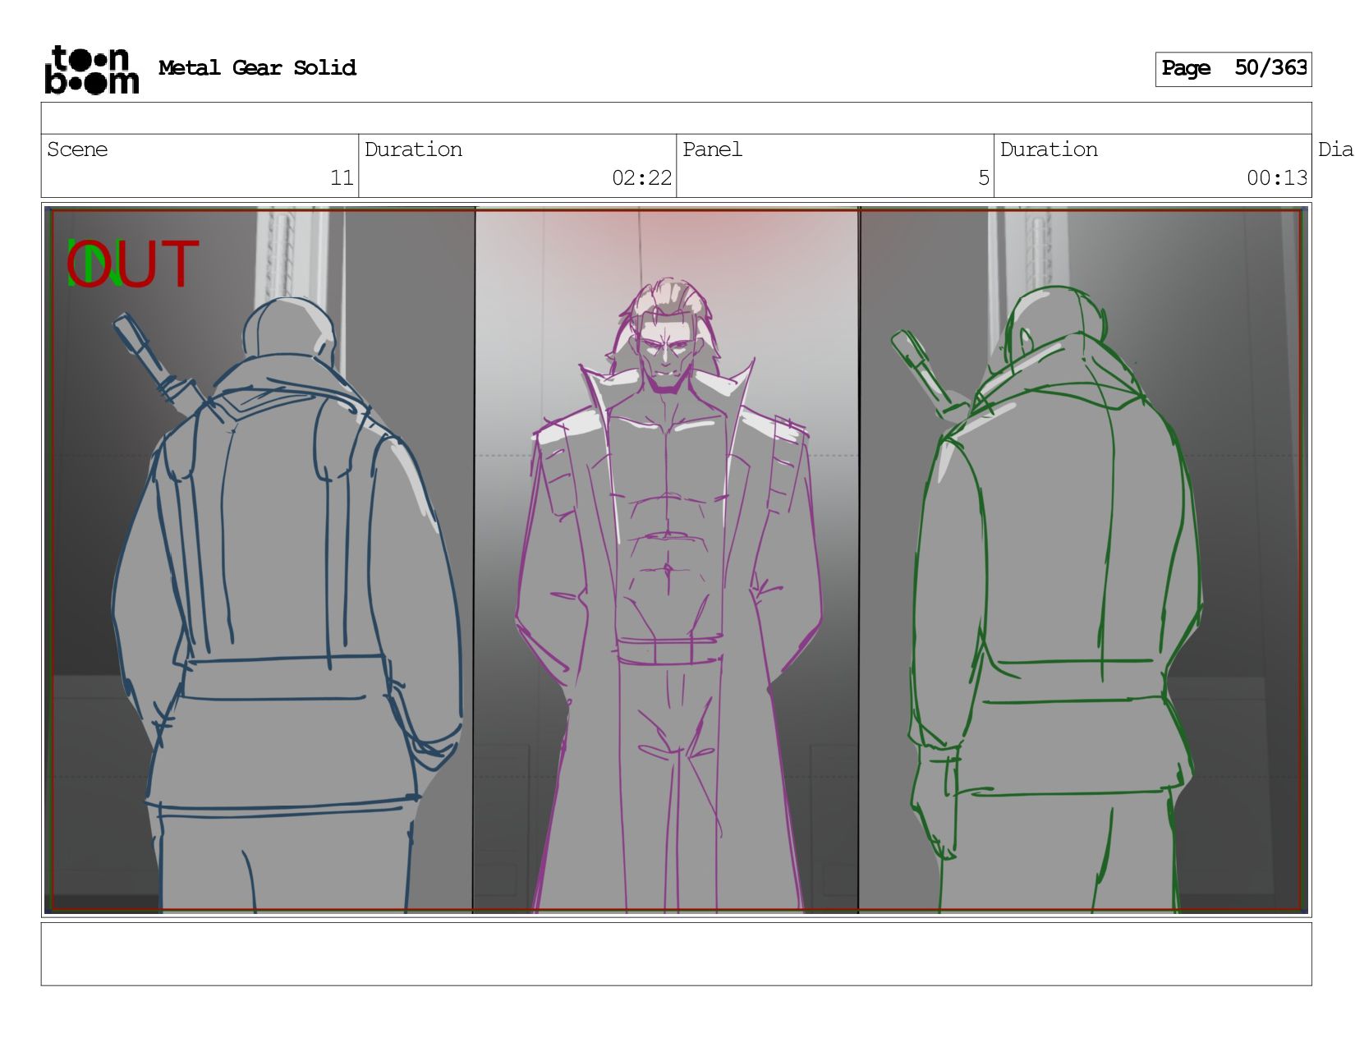Click the blue-outlined soldier on the left
The width and height of the screenshot is (1355, 1047).
click(287, 605)
